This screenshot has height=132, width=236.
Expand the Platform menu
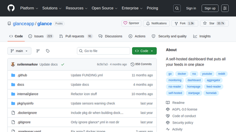pyautogui.click(x=29, y=8)
